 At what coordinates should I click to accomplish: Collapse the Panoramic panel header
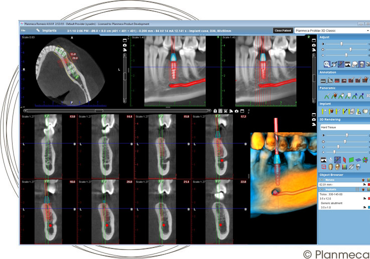point(344,88)
